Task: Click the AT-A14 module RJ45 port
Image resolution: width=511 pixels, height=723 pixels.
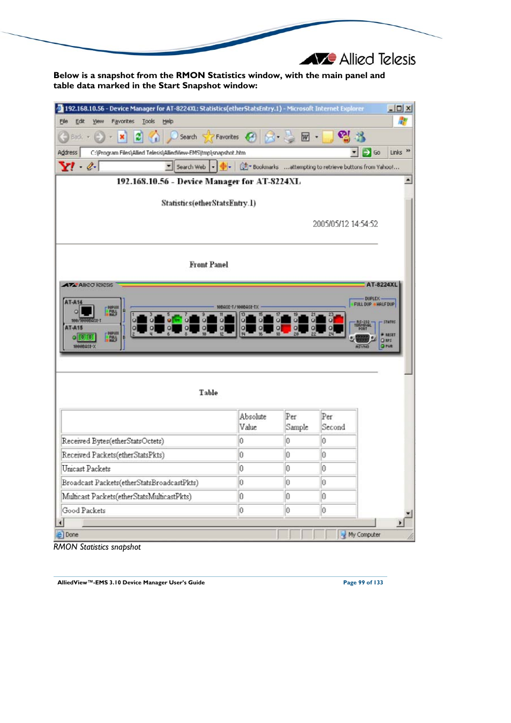Action: (87, 311)
